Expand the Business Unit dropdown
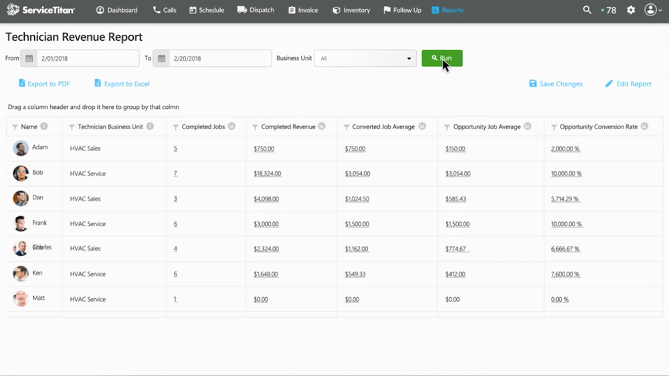The height and width of the screenshot is (376, 669). click(x=365, y=59)
